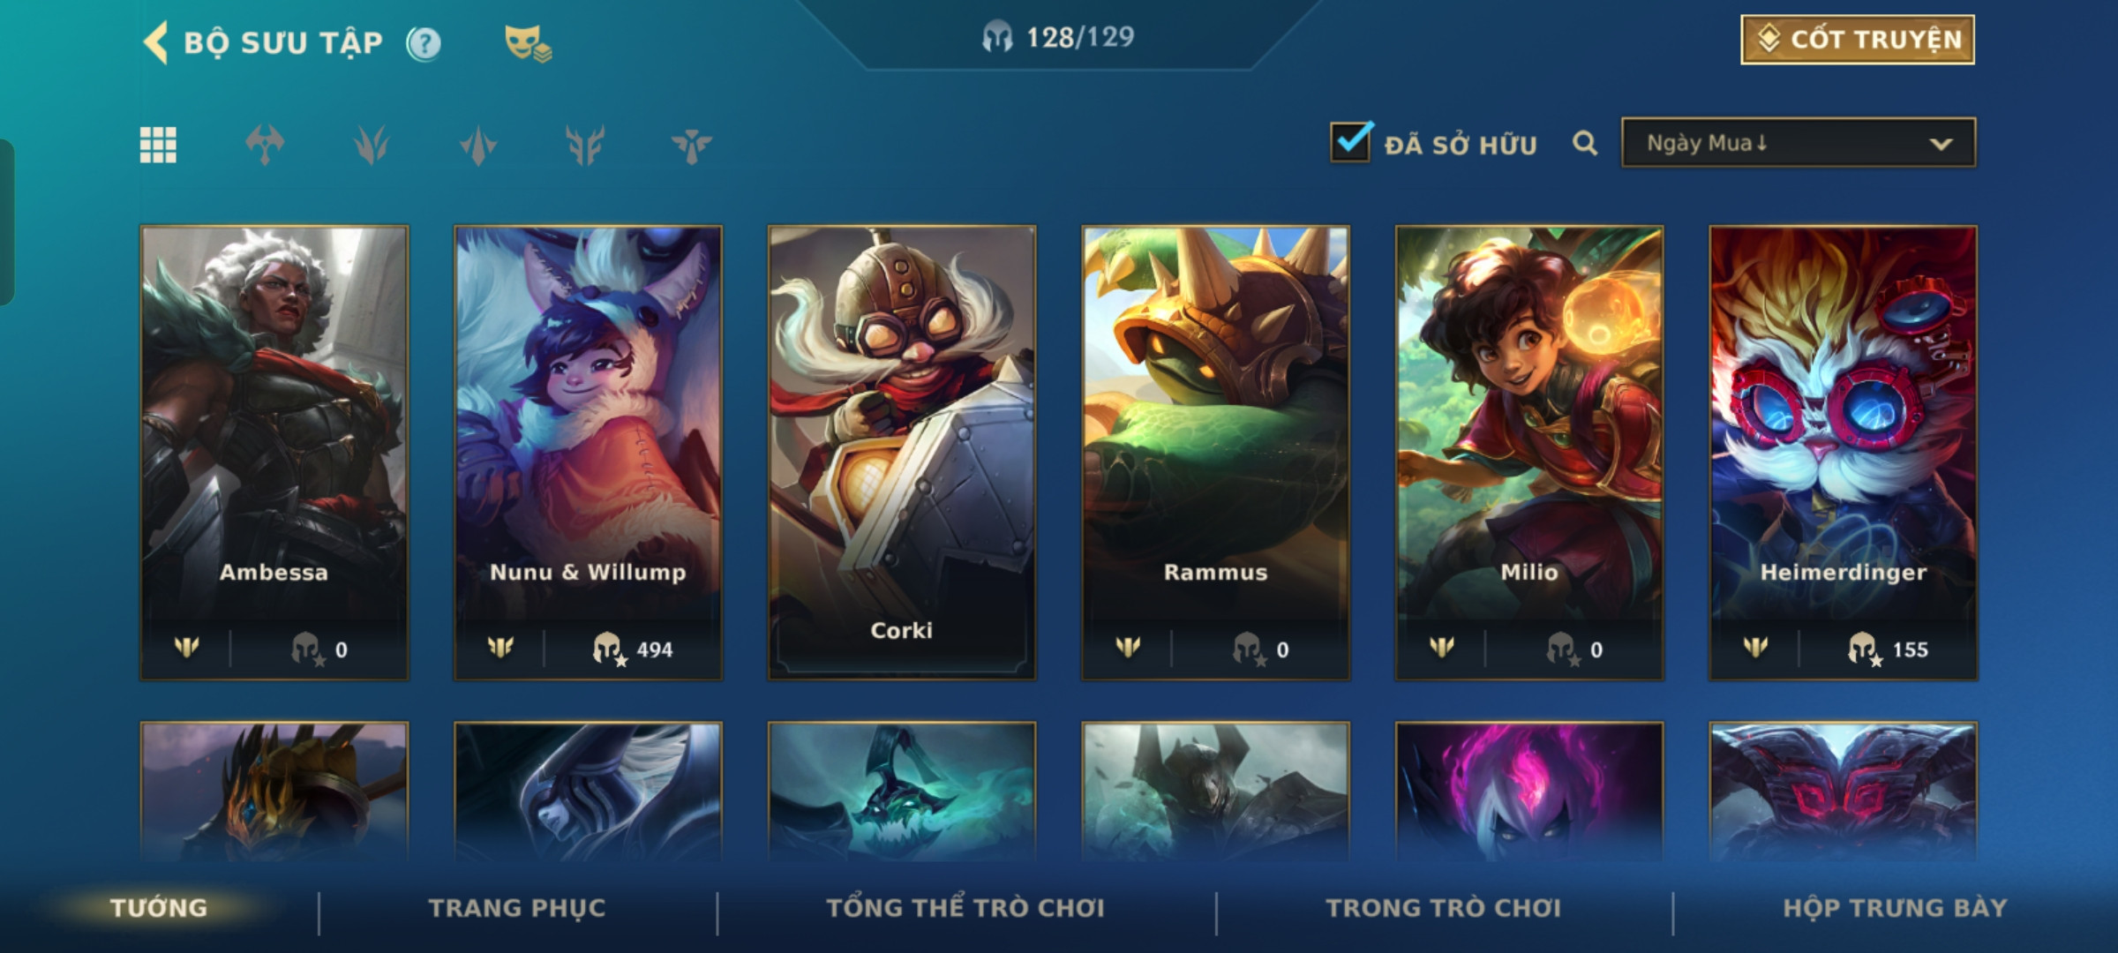Switch to the Tổng Thể Trò Chơi tab
Image resolution: width=2118 pixels, height=953 pixels.
[965, 908]
